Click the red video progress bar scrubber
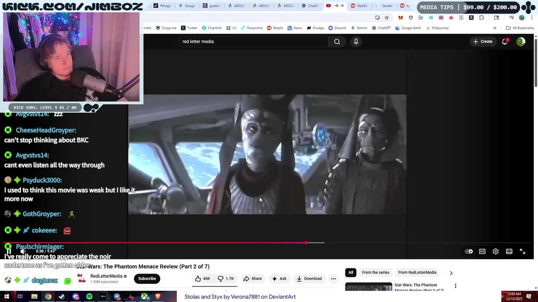This screenshot has width=538, height=302. 306,243
